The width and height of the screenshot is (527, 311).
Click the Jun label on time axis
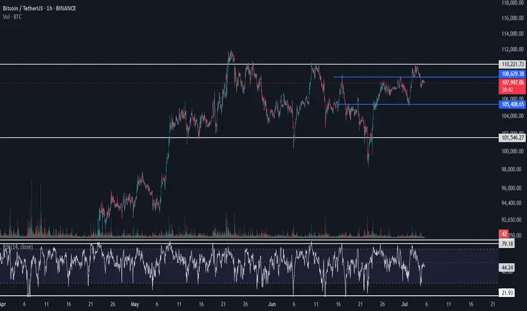[271, 304]
